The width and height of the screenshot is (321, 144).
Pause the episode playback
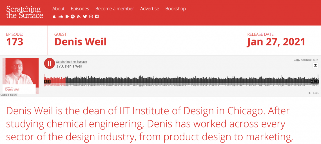[49, 63]
